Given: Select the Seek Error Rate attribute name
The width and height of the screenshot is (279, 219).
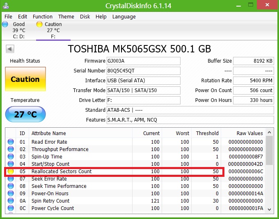Looking at the screenshot, I should [x=49, y=178].
